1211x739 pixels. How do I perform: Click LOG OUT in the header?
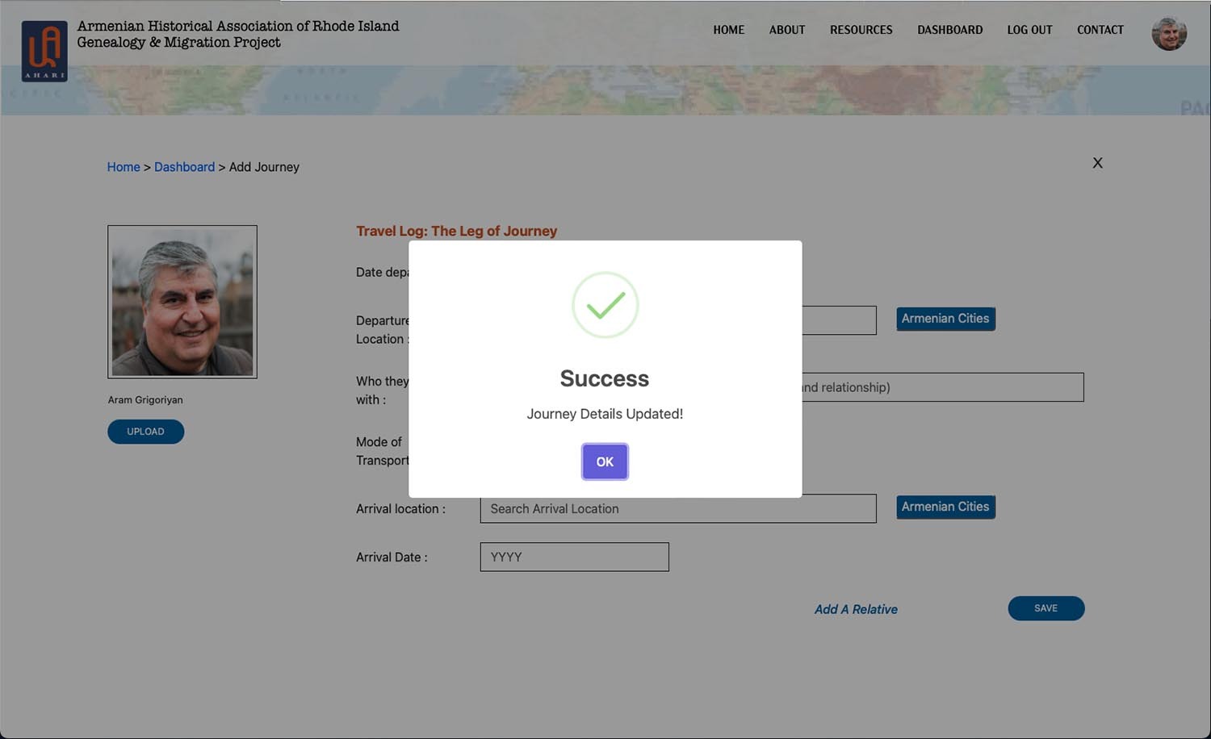coord(1029,30)
